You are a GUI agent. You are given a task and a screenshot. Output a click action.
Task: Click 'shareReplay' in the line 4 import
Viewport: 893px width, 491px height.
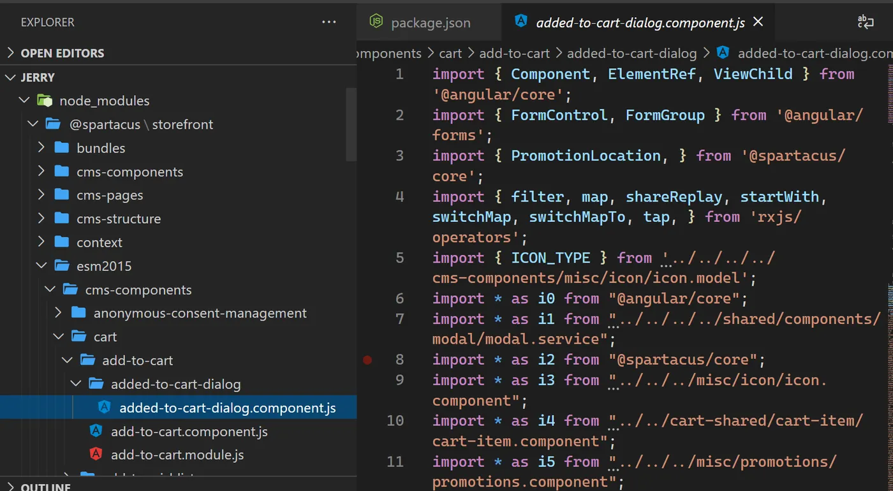pos(674,196)
